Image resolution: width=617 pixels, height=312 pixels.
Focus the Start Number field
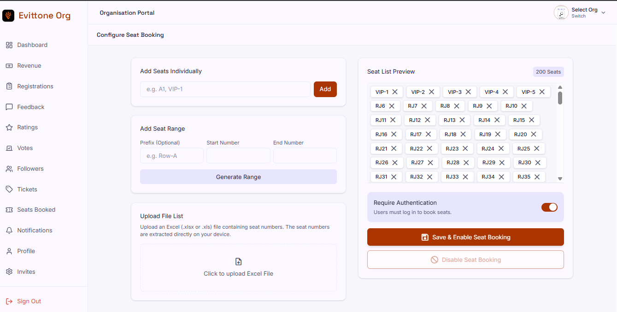(x=238, y=156)
